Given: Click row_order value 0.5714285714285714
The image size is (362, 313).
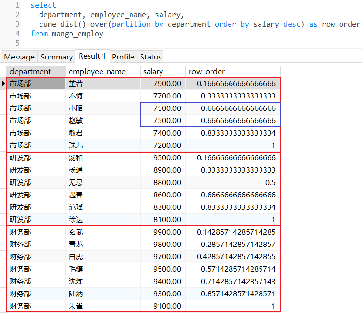Looking at the screenshot, I should tap(233, 269).
